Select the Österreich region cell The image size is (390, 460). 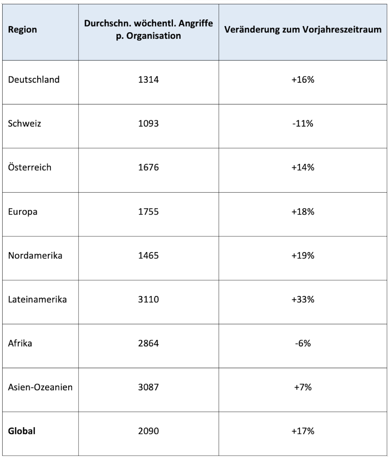click(30, 168)
